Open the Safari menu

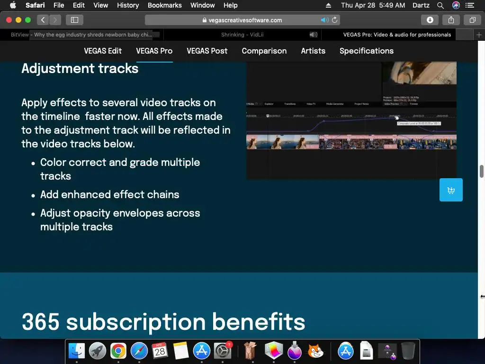point(35,5)
